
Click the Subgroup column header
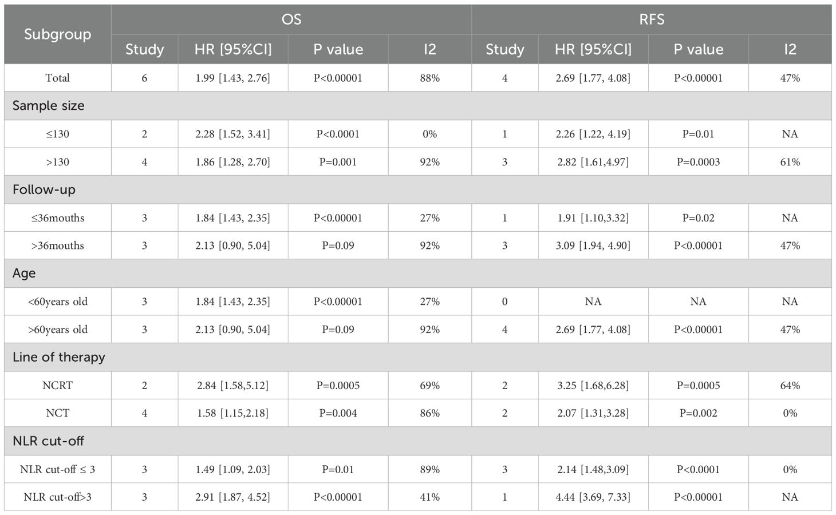(x=57, y=34)
